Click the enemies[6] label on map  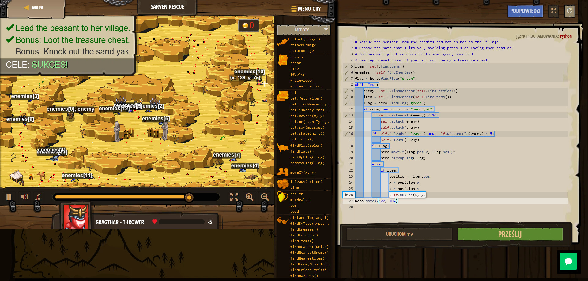tap(156, 119)
